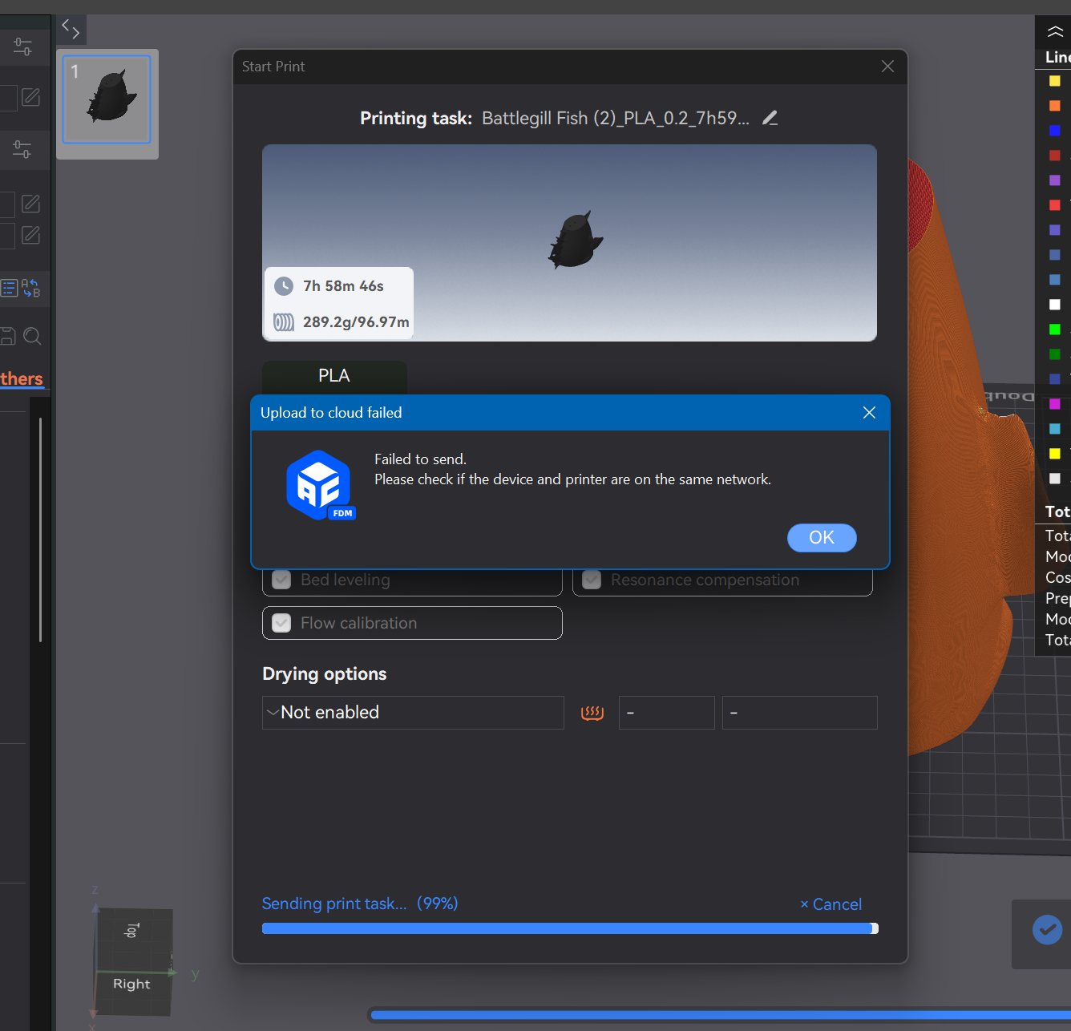Click the first dash field after heating icon

[667, 713]
